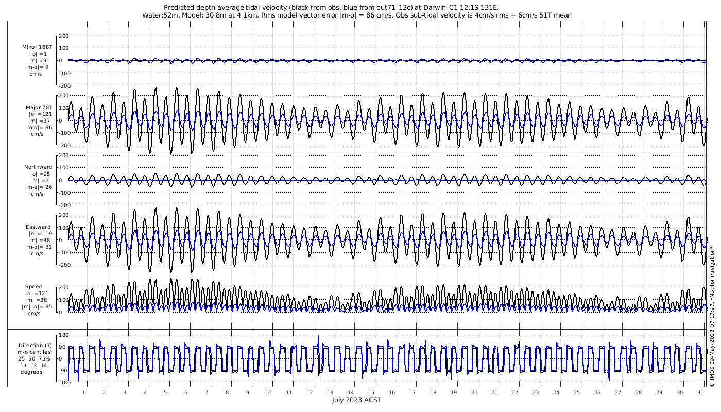This screenshot has height=412, width=721.
Task: Click day "5" on the date axis
Action: [x=165, y=392]
